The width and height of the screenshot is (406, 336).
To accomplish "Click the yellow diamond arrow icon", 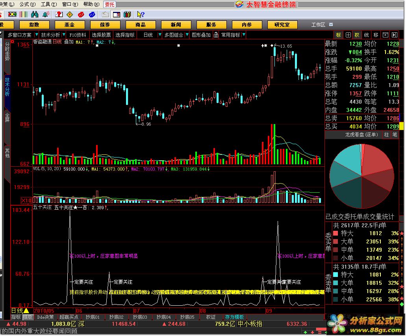I will (x=70, y=15).
